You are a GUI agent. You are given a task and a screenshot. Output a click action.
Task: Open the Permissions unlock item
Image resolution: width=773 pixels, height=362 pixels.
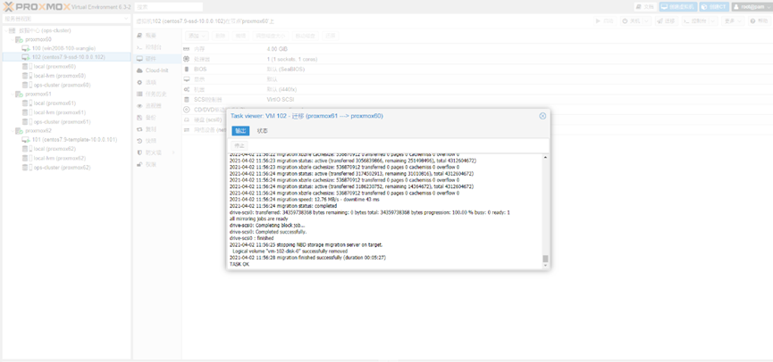[150, 165]
